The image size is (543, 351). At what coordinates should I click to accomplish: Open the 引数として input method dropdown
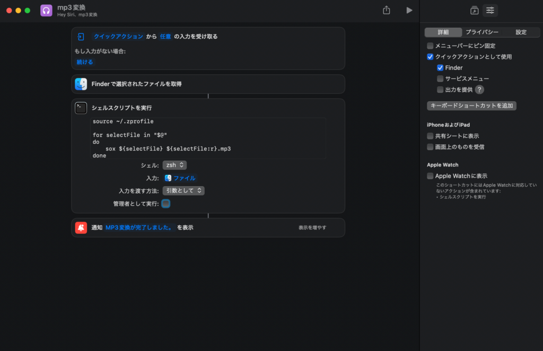pyautogui.click(x=183, y=190)
